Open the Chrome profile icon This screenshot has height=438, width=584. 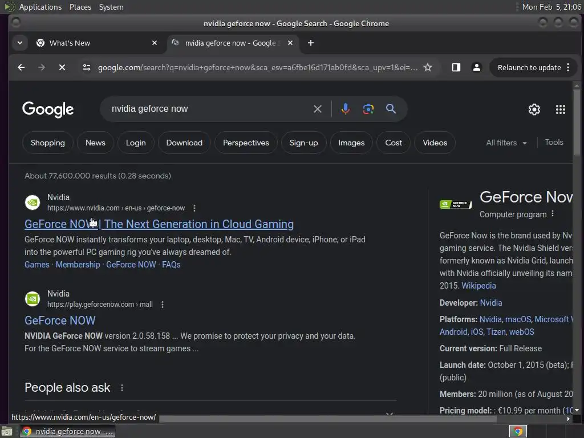coord(476,67)
